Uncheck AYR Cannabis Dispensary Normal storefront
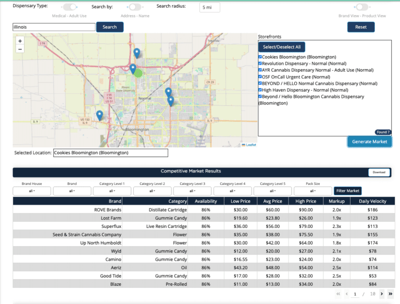The image size is (400, 304). (260, 70)
